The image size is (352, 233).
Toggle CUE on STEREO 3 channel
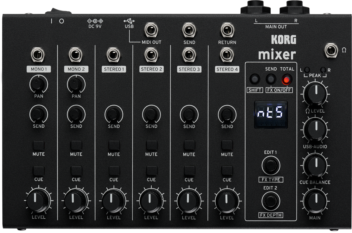tap(189, 171)
